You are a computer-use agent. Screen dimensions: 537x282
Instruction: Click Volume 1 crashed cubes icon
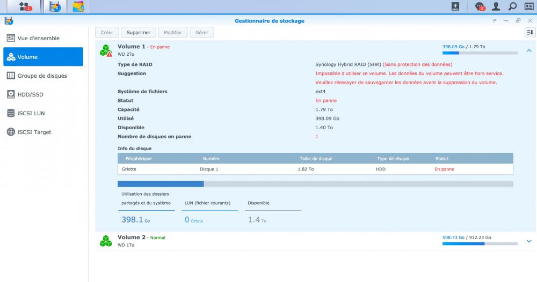(106, 50)
